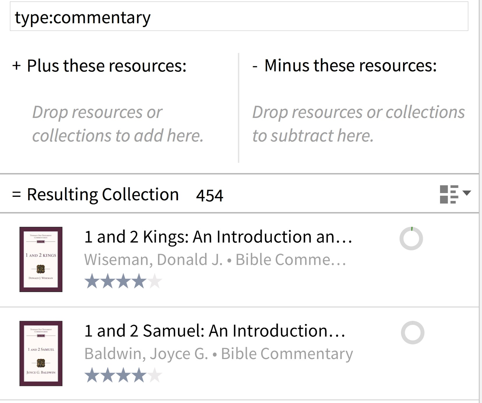Click the list view mode icon
The height and width of the screenshot is (403, 482).
click(x=449, y=194)
